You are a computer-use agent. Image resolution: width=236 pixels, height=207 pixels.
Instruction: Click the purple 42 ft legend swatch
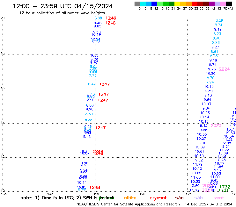coord(212,4)
